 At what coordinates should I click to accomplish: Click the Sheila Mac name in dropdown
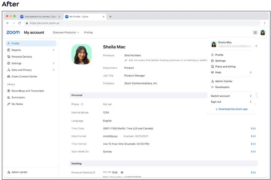[x=225, y=42]
